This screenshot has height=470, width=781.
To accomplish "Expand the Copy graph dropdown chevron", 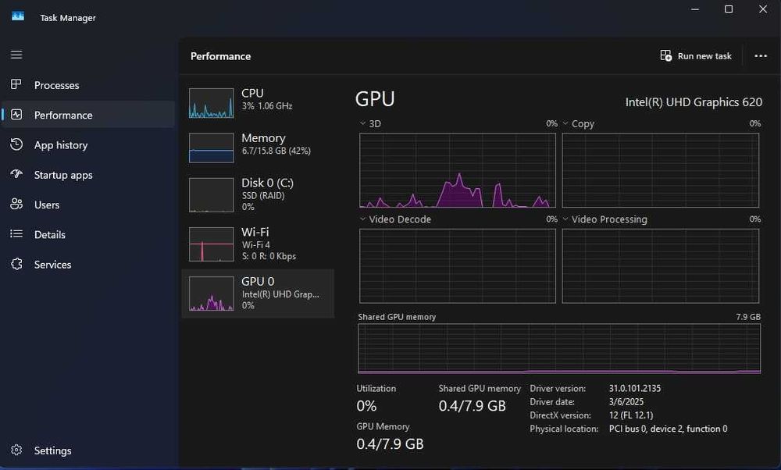I will (x=565, y=123).
